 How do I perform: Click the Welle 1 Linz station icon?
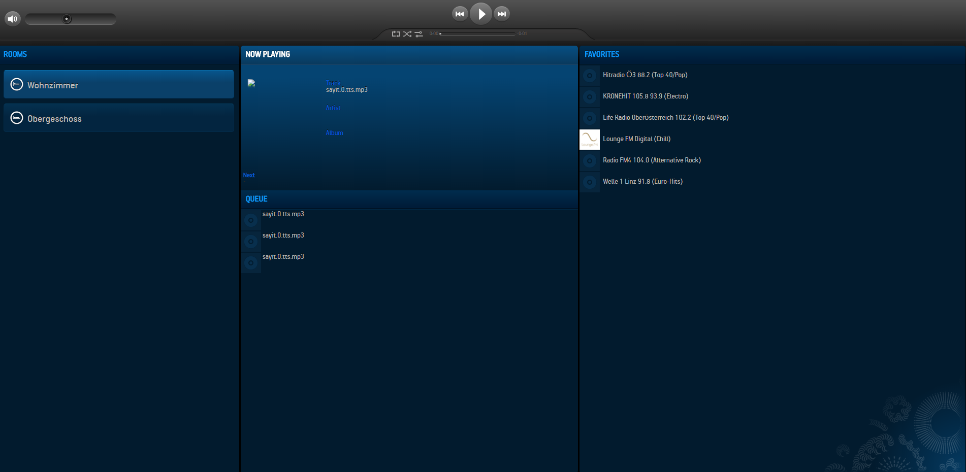pos(590,182)
